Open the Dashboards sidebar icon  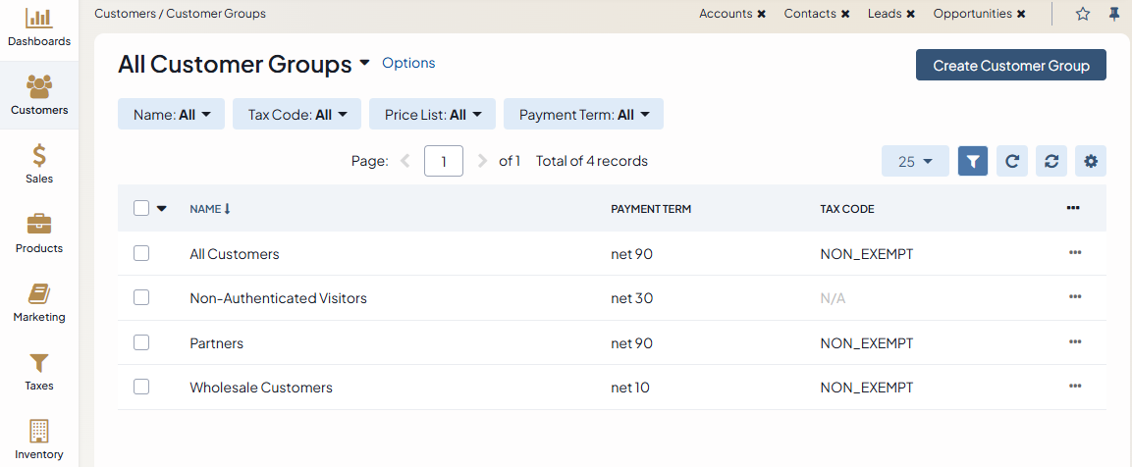pos(39,19)
